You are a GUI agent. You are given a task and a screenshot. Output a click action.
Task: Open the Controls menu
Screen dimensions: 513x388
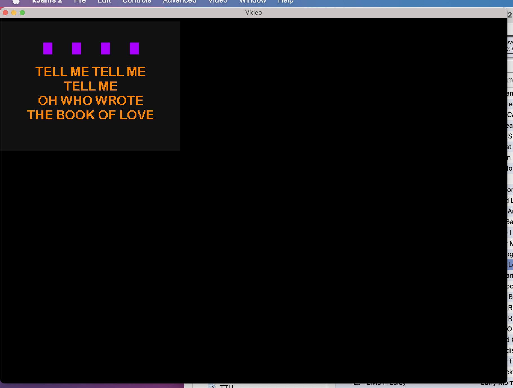click(x=137, y=1)
